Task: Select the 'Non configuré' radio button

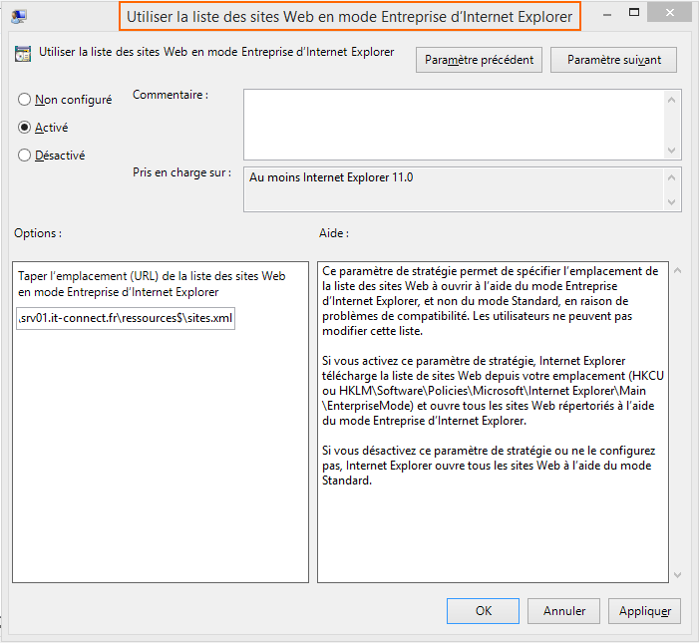Action: 25,100
